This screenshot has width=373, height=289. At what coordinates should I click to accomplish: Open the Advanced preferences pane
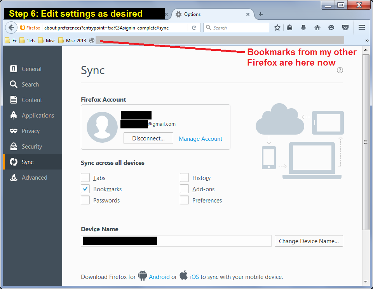click(32, 177)
